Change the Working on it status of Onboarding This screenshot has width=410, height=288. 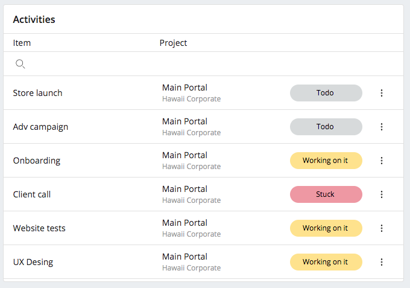(326, 161)
